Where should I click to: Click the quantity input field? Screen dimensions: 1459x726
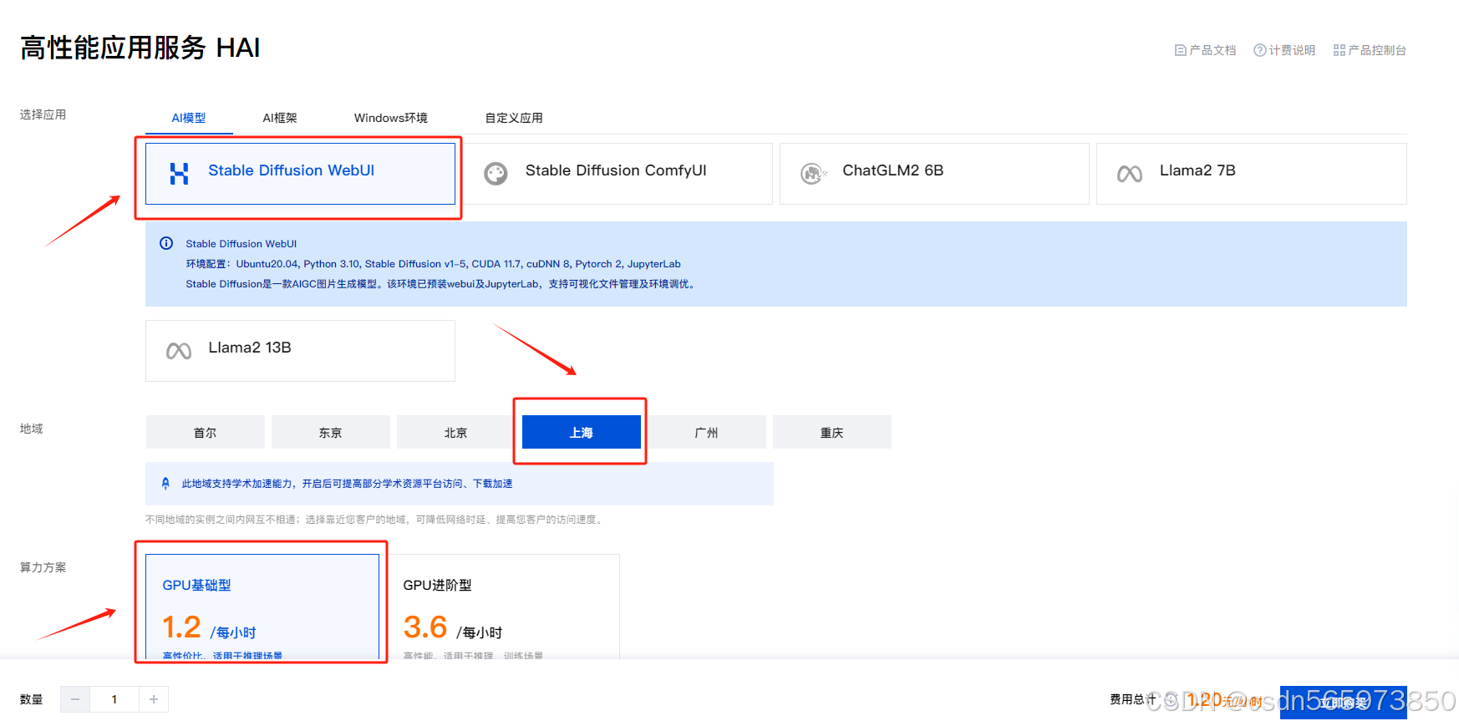coord(114,699)
